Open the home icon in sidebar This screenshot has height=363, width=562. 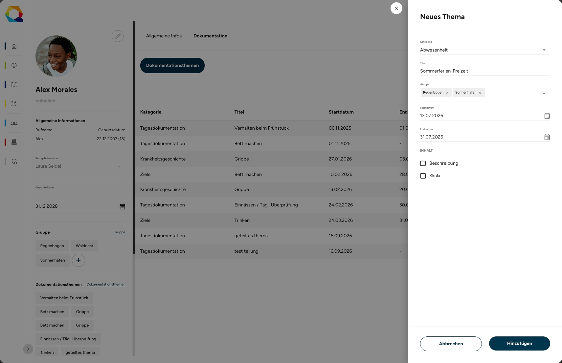[14, 46]
